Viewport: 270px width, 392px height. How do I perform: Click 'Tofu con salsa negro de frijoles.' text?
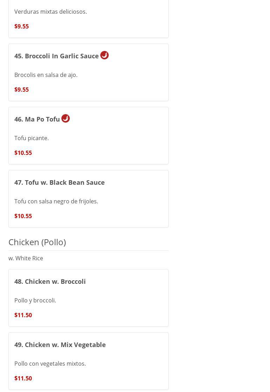56,201
